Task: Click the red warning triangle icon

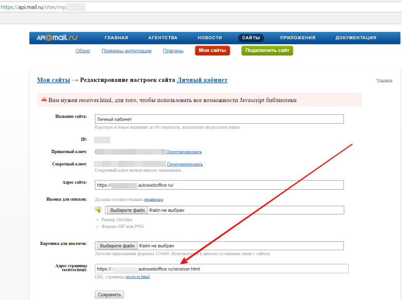Action: (44, 99)
